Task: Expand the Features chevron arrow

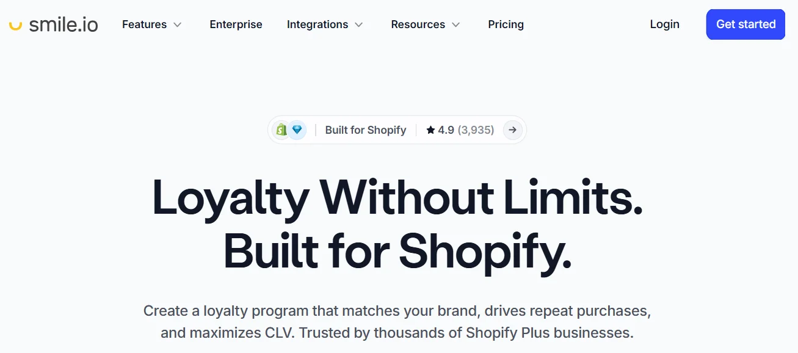Action: pos(178,25)
